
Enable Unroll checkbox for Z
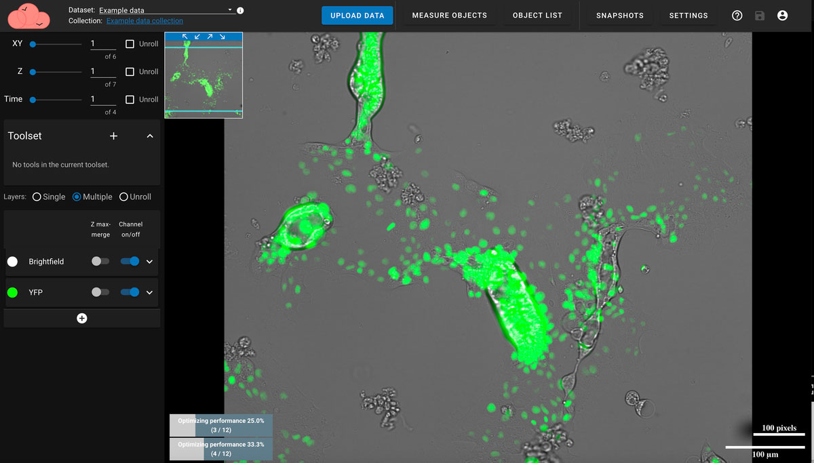coord(130,72)
